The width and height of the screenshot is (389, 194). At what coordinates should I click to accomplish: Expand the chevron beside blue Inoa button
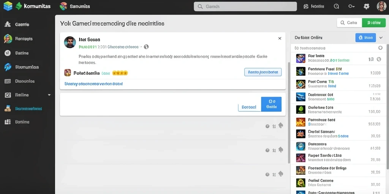[381, 38]
